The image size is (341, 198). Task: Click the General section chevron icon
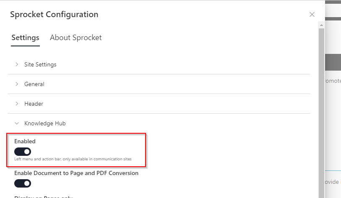[x=17, y=84]
